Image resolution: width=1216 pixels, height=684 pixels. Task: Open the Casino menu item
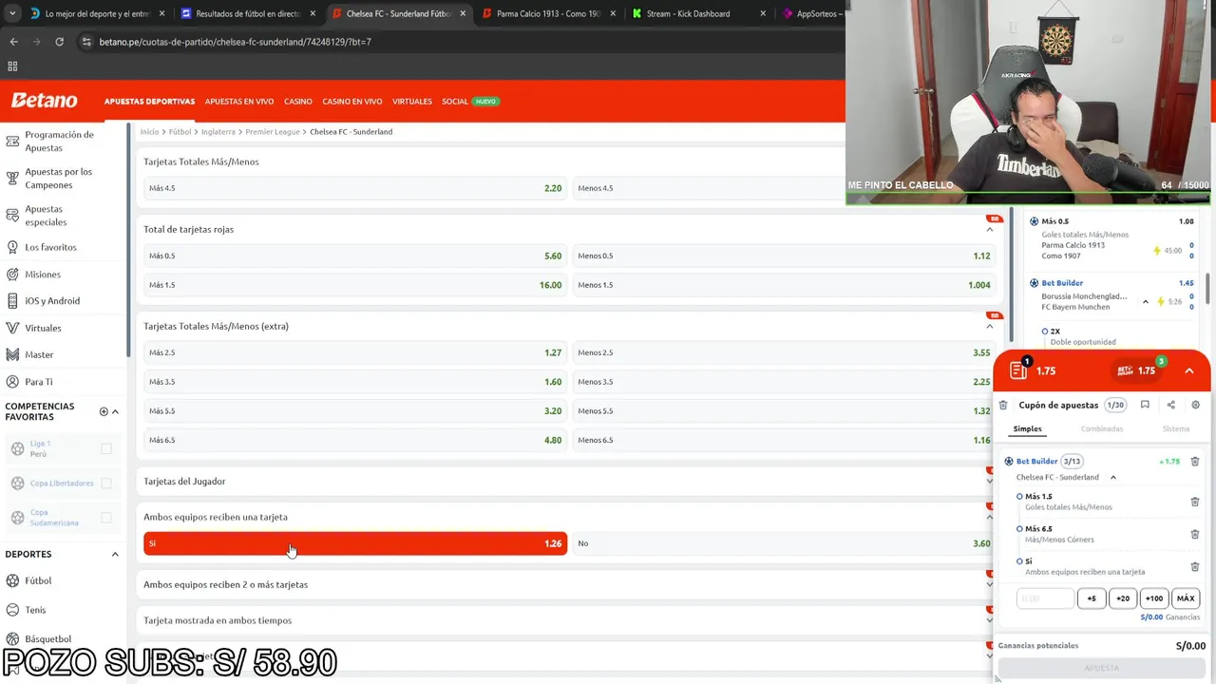(297, 101)
